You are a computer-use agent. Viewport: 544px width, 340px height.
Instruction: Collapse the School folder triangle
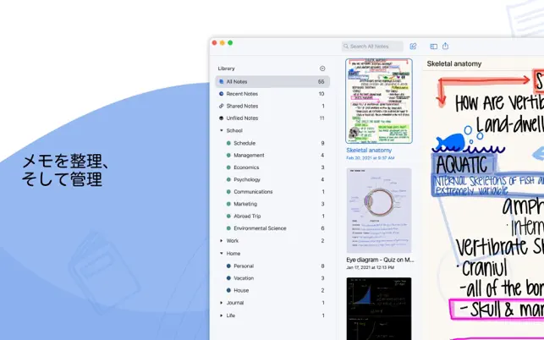(222, 130)
